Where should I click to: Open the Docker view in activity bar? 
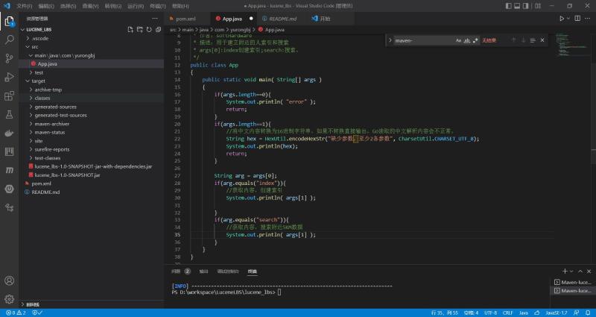(9, 133)
